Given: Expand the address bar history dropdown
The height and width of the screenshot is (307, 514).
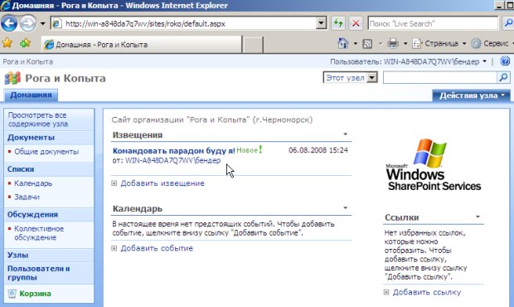Looking at the screenshot, I should point(322,23).
